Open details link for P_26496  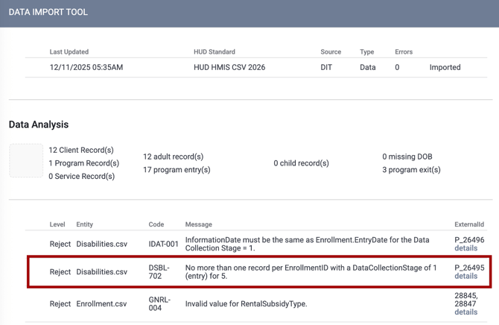(x=465, y=248)
